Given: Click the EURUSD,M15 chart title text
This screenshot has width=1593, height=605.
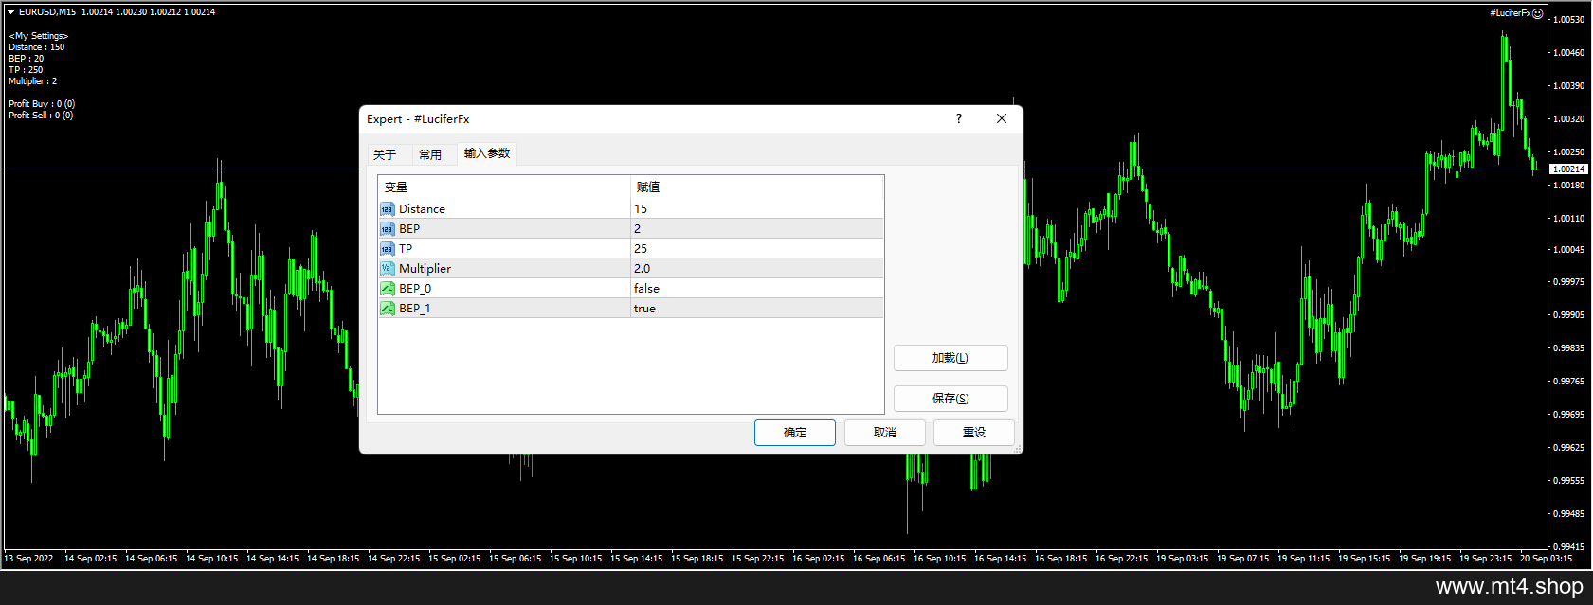Looking at the screenshot, I should click(x=47, y=12).
